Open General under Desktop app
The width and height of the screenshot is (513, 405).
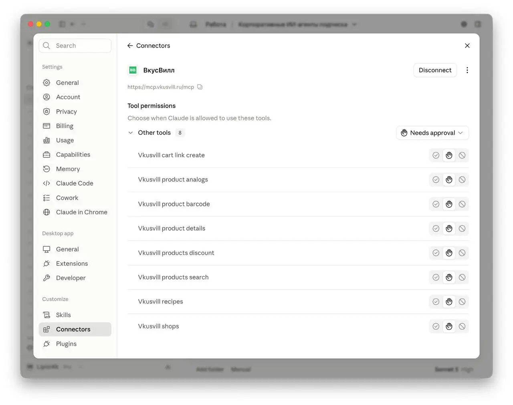[x=75, y=249]
